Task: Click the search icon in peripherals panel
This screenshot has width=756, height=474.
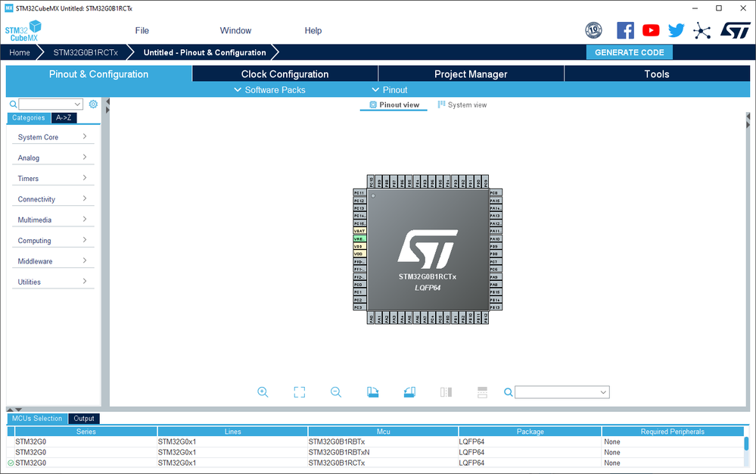Action: point(13,104)
